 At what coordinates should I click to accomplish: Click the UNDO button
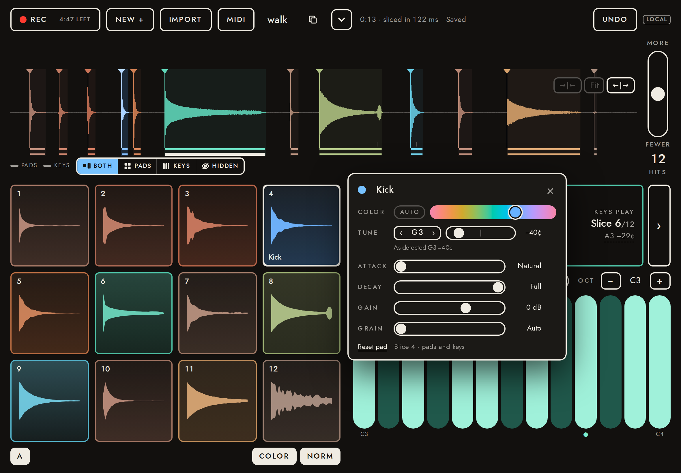tap(615, 20)
